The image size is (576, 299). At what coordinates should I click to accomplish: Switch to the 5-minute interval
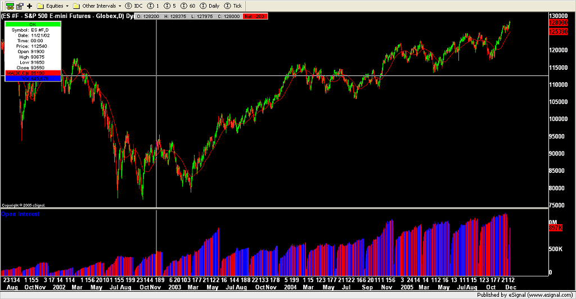pyautogui.click(x=170, y=6)
